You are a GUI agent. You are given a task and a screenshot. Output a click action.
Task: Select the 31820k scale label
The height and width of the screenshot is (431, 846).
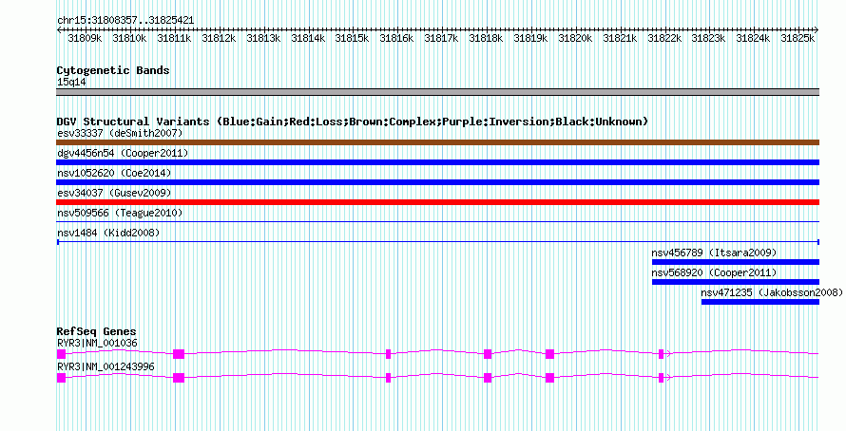[576, 38]
